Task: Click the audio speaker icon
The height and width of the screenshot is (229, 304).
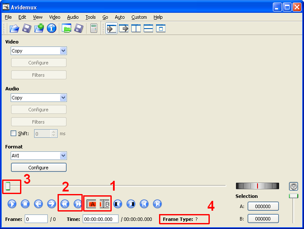Action: coord(293,186)
